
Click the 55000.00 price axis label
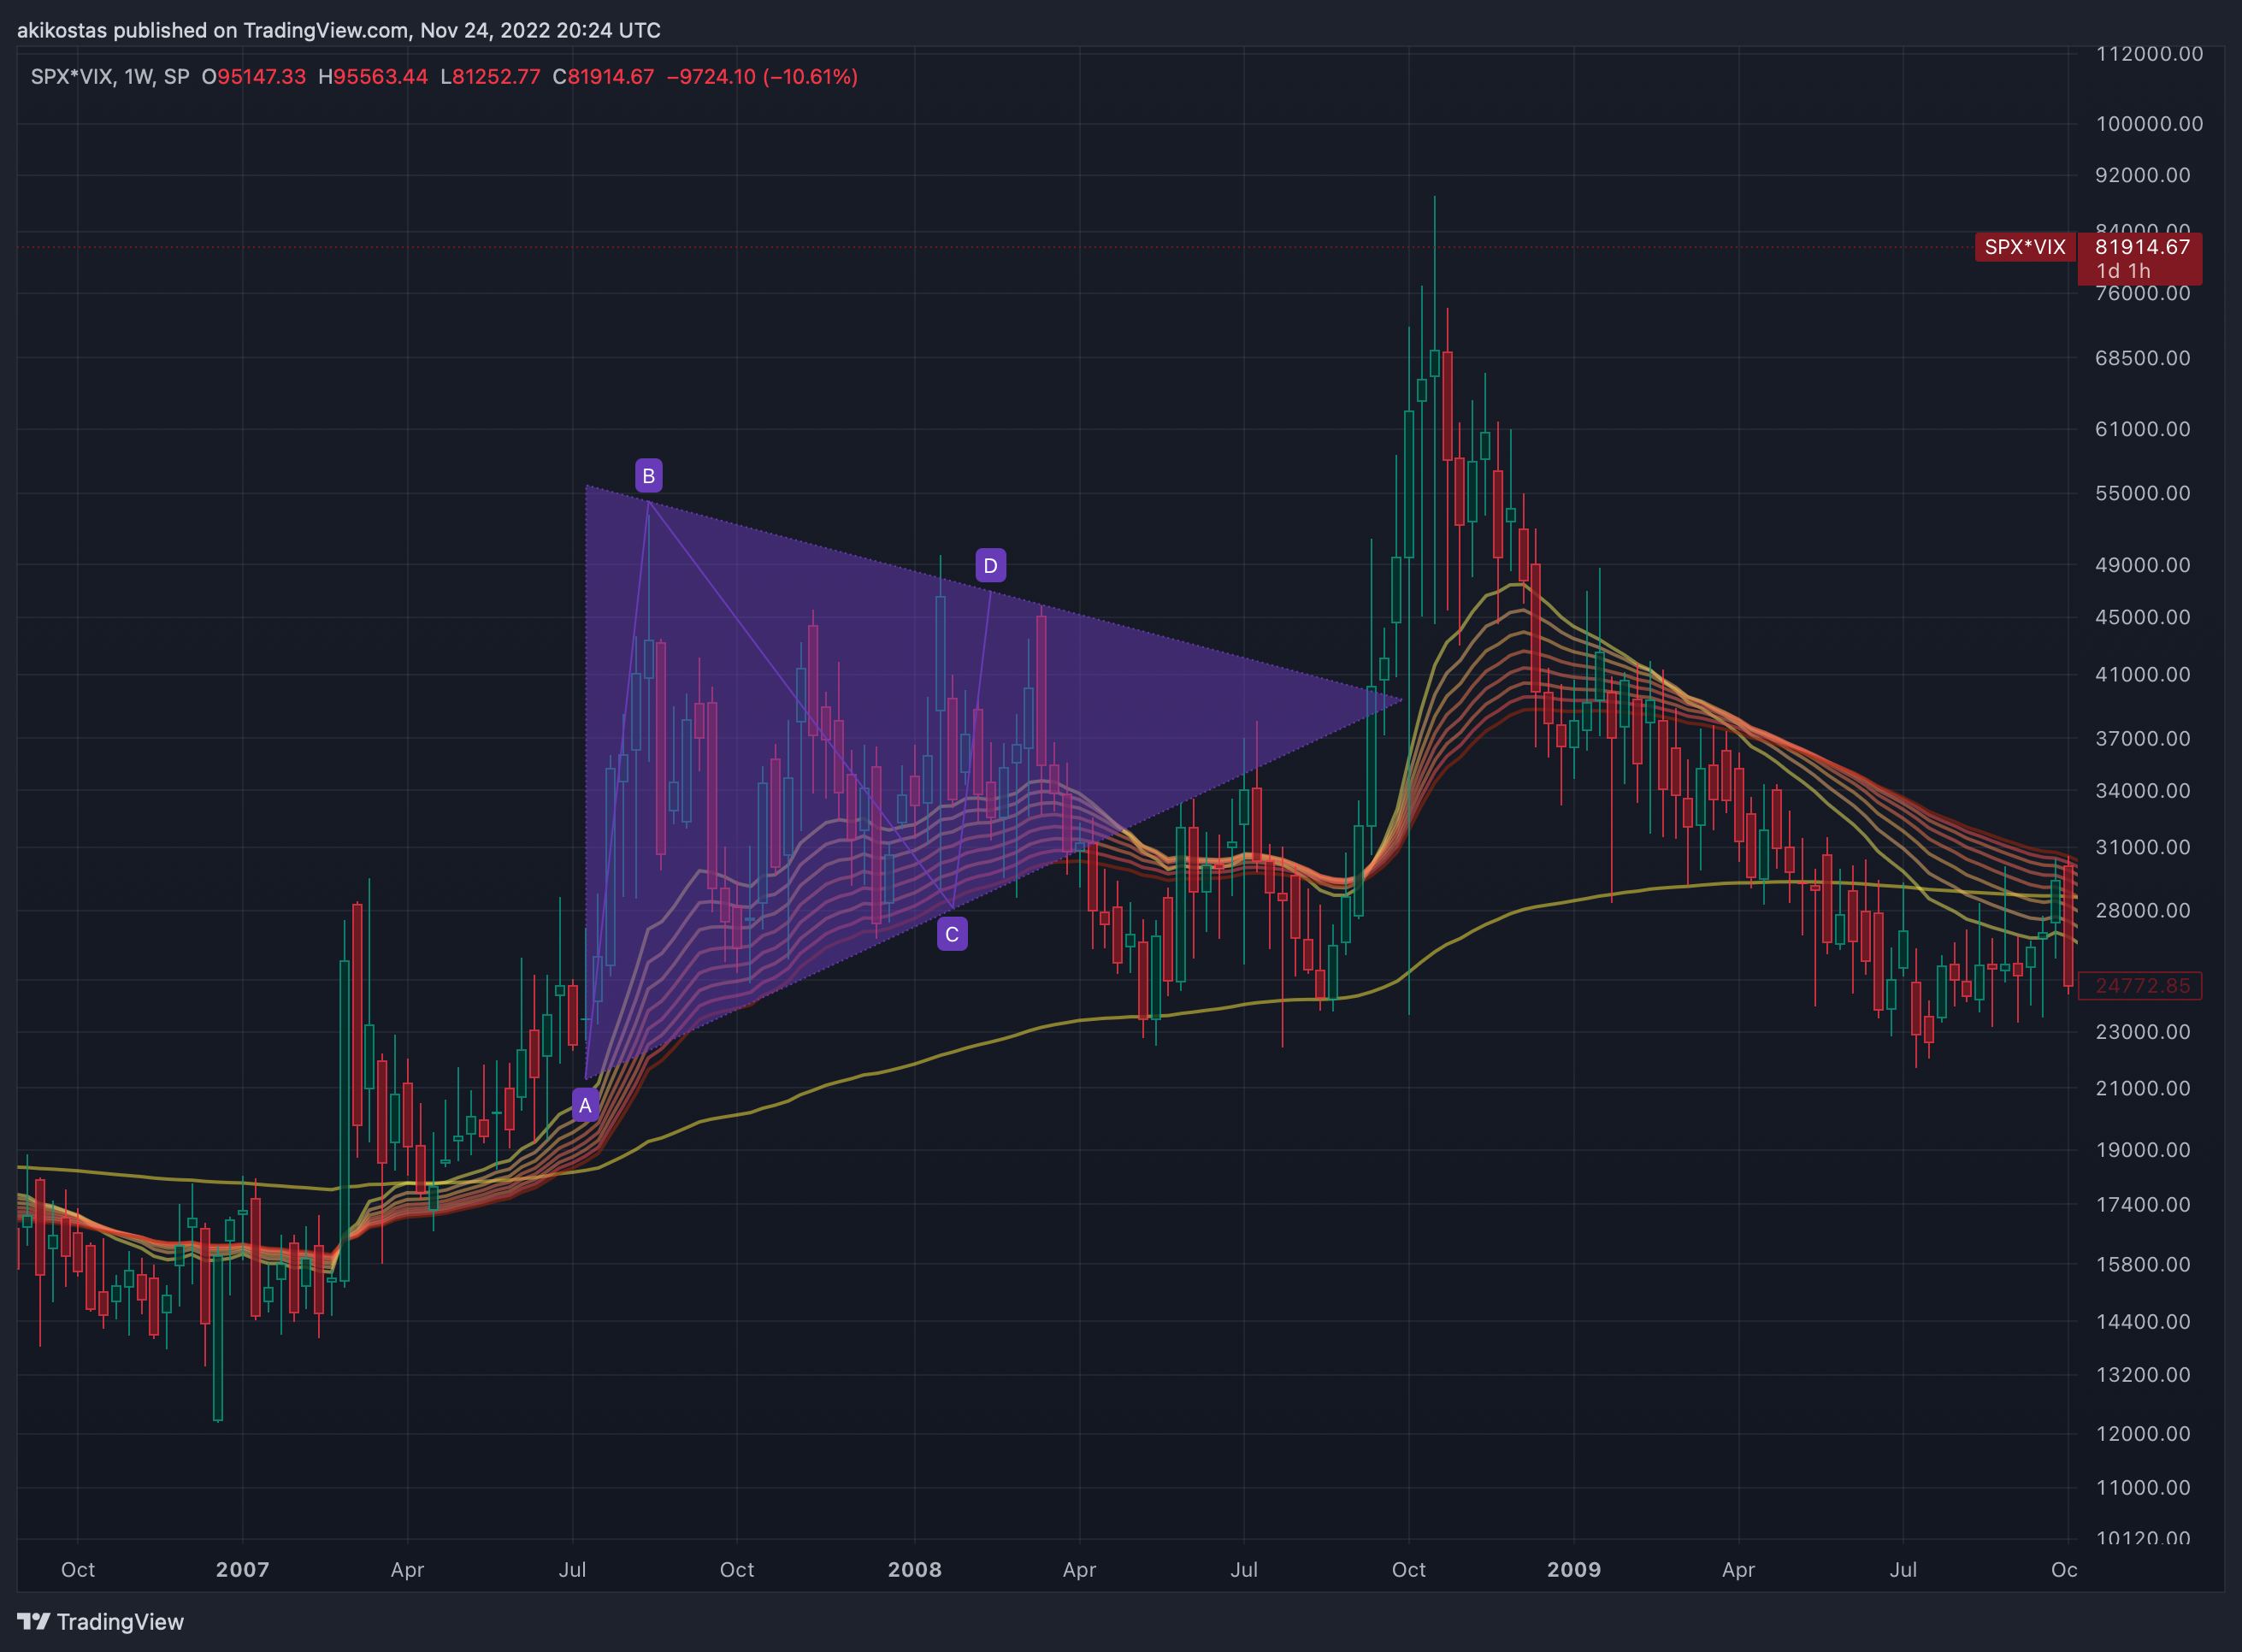pyautogui.click(x=2142, y=493)
